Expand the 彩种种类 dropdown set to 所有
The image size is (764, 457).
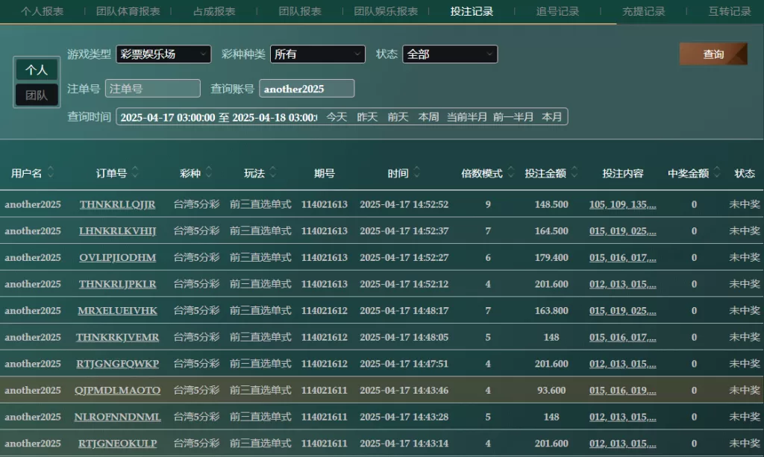coord(317,54)
